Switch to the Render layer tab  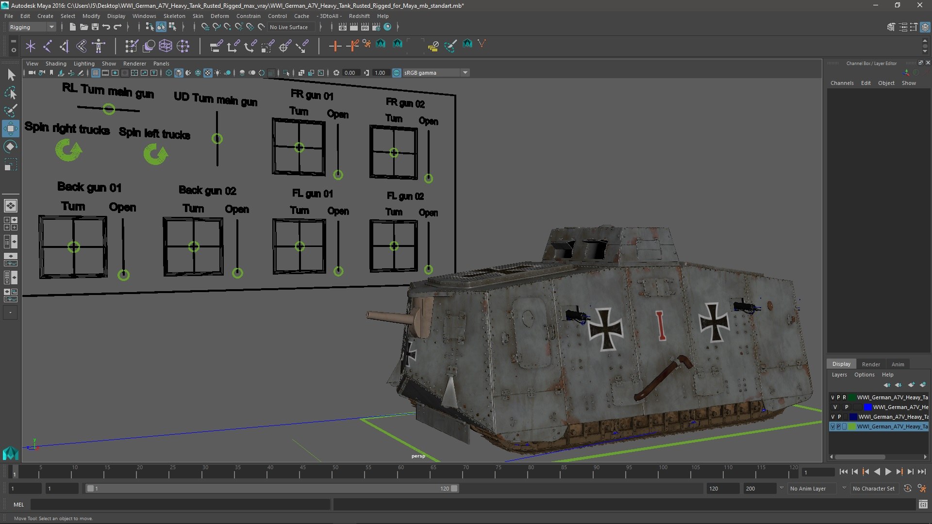click(871, 364)
